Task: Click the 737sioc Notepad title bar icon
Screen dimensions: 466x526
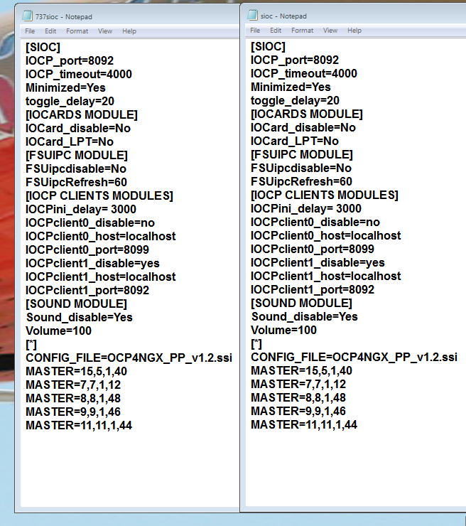Action: (x=27, y=16)
